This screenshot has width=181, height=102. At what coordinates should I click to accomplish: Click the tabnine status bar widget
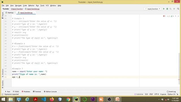[x=139, y=94]
